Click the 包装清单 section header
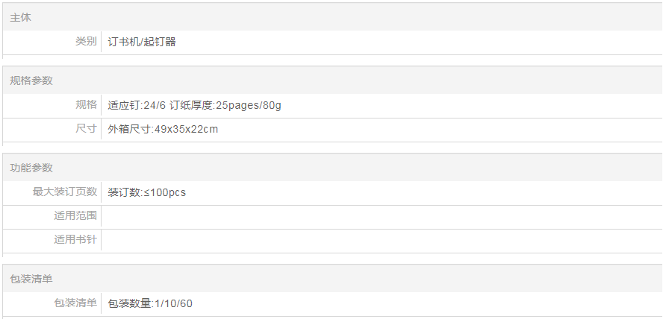This screenshot has width=666, height=319. [31, 278]
